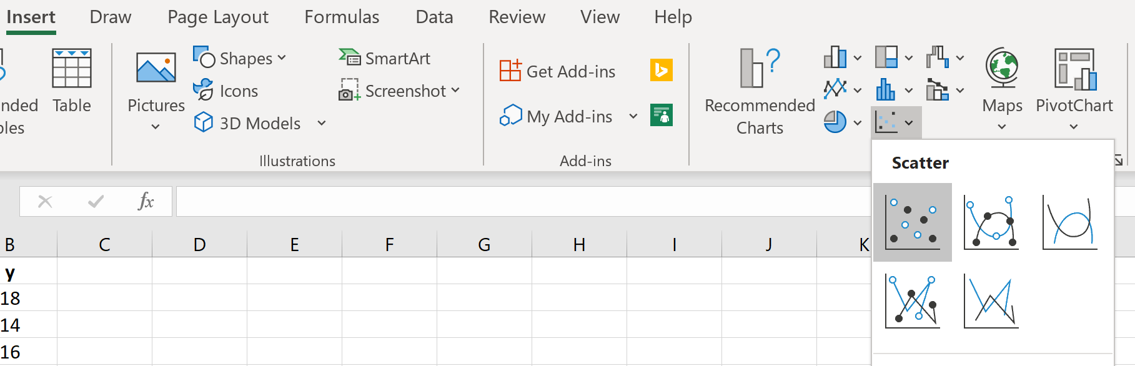Select column D header
This screenshot has height=366, width=1135.
coord(199,244)
